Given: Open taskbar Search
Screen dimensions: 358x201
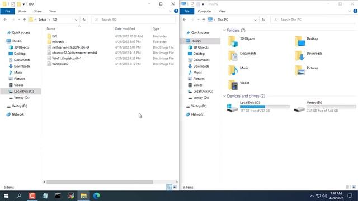Looking at the screenshot, I should [x=19, y=196].
